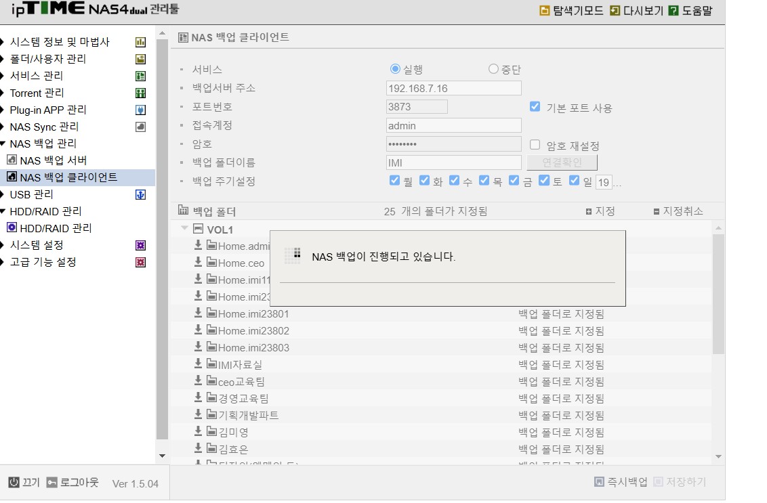Collapse the VOL1 tree node
This screenshot has width=767, height=503.
[184, 227]
